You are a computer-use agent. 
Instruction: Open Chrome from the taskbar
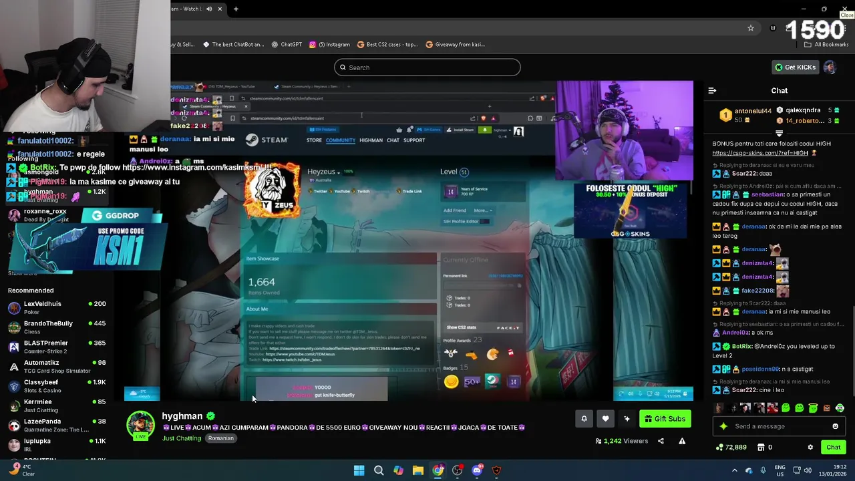pyautogui.click(x=438, y=470)
